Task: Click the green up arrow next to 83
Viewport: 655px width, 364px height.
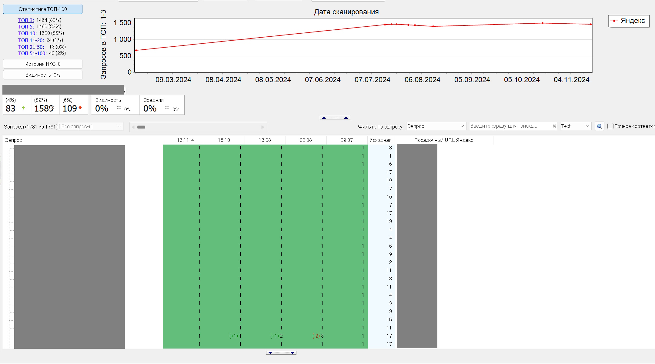Action: [x=23, y=108]
